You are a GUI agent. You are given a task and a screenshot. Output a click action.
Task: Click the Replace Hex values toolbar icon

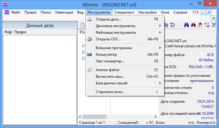coord(214,25)
